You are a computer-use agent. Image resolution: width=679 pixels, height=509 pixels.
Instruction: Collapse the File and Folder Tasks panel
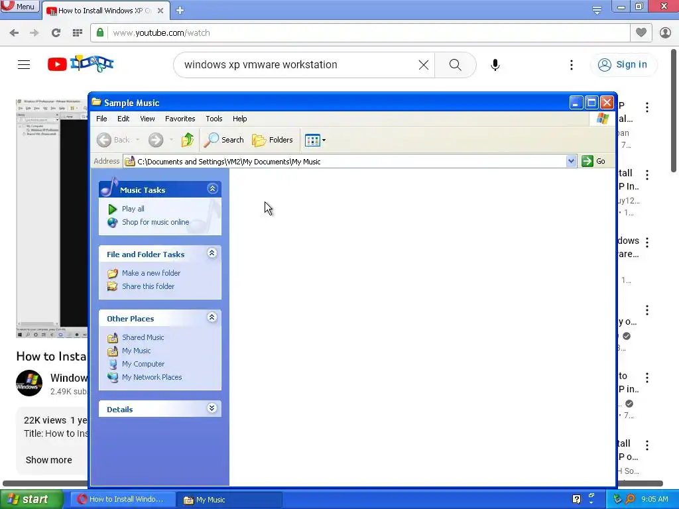click(x=212, y=253)
